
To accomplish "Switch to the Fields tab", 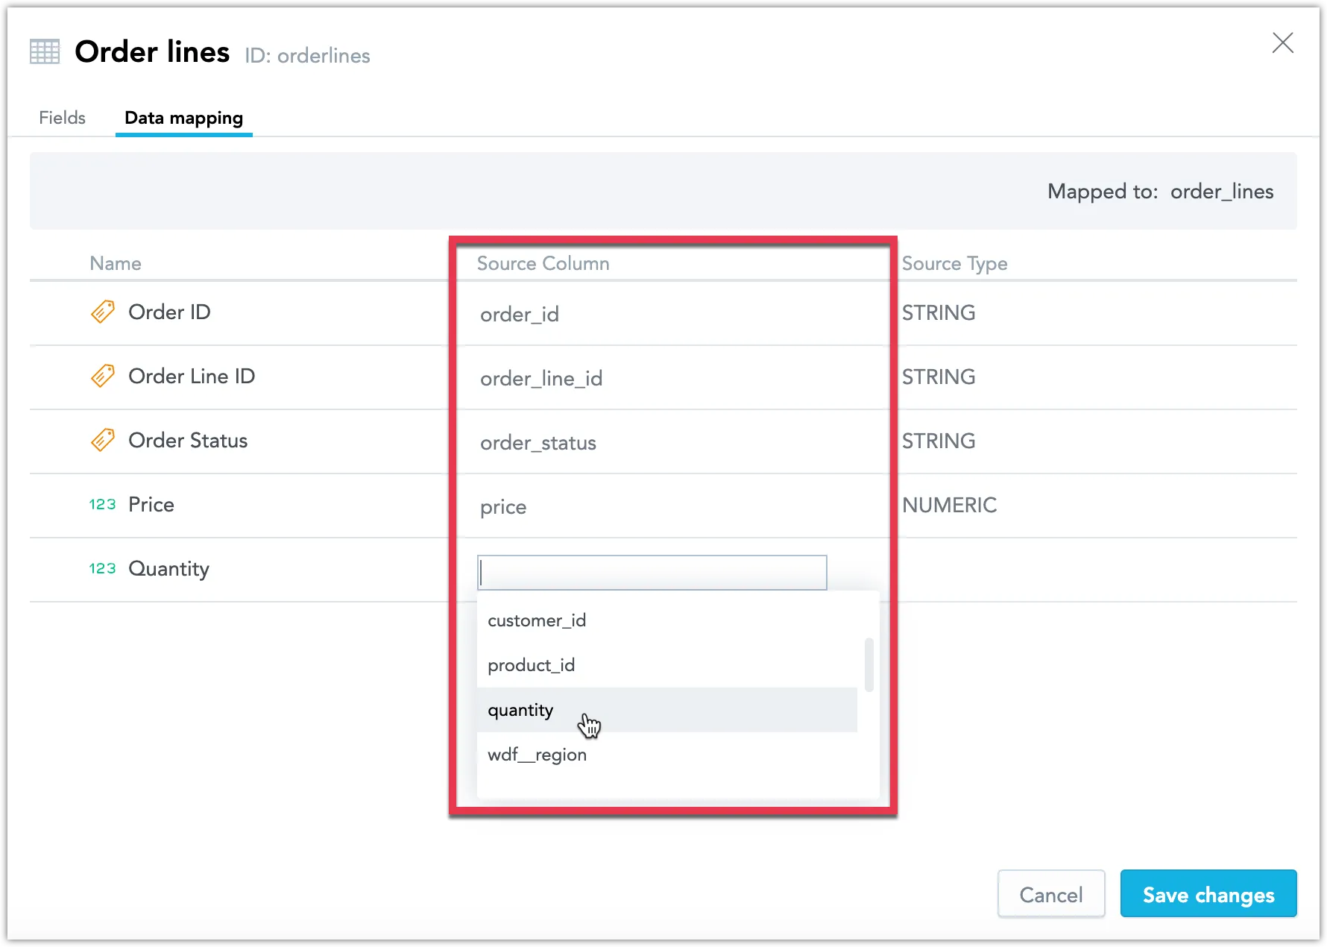I will point(62,117).
